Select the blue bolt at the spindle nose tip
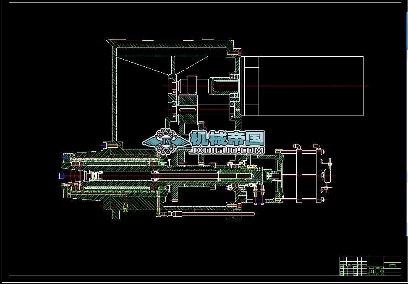The height and width of the screenshot is (284, 408). click(x=63, y=176)
